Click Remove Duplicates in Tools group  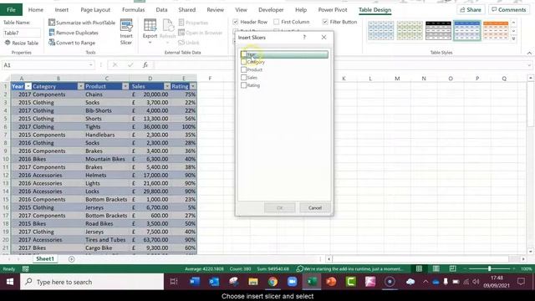point(74,33)
